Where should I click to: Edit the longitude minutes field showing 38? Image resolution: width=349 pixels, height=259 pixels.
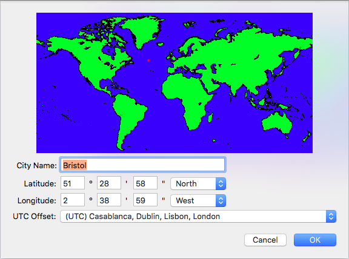coord(109,200)
